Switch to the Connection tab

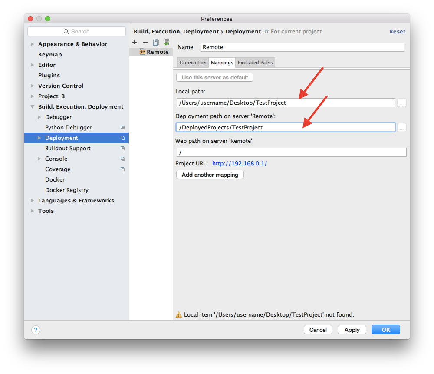[192, 62]
